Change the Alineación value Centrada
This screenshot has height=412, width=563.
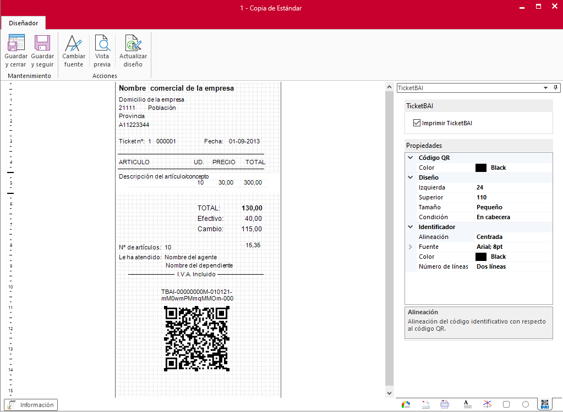pos(513,237)
